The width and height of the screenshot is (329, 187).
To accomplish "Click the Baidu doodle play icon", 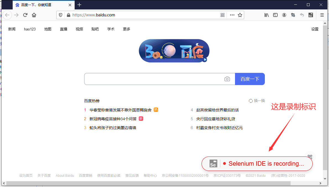I will pyautogui.click(x=205, y=60).
